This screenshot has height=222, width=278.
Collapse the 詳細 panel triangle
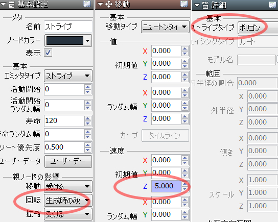[197, 5]
